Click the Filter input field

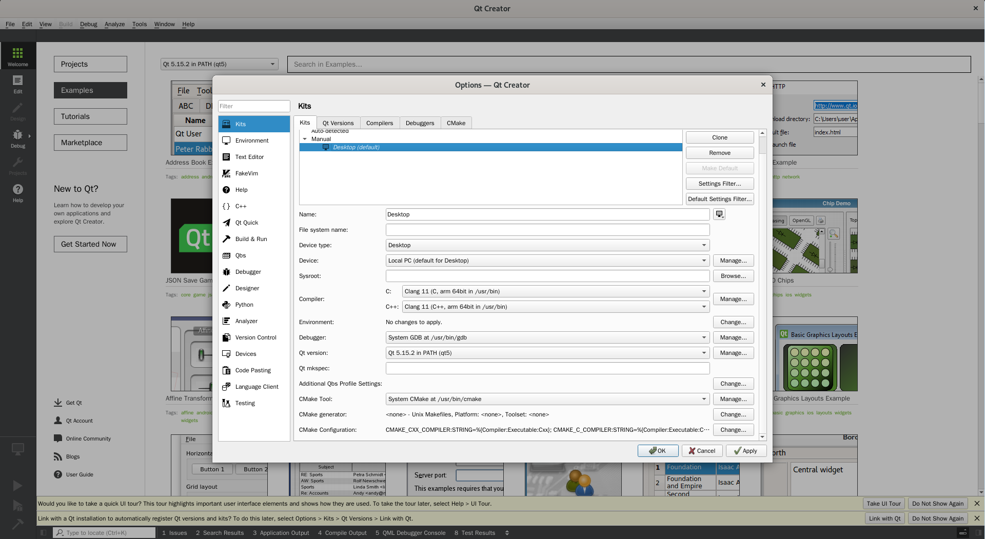click(x=254, y=106)
